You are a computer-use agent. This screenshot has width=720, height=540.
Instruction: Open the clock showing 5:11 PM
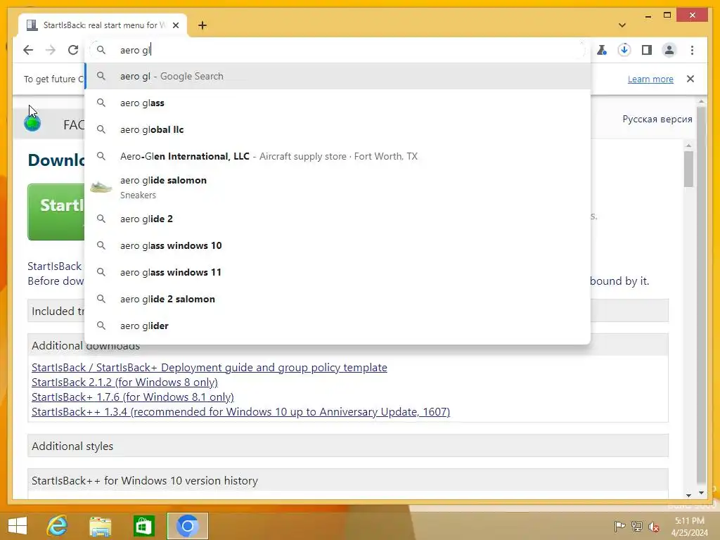click(x=689, y=526)
